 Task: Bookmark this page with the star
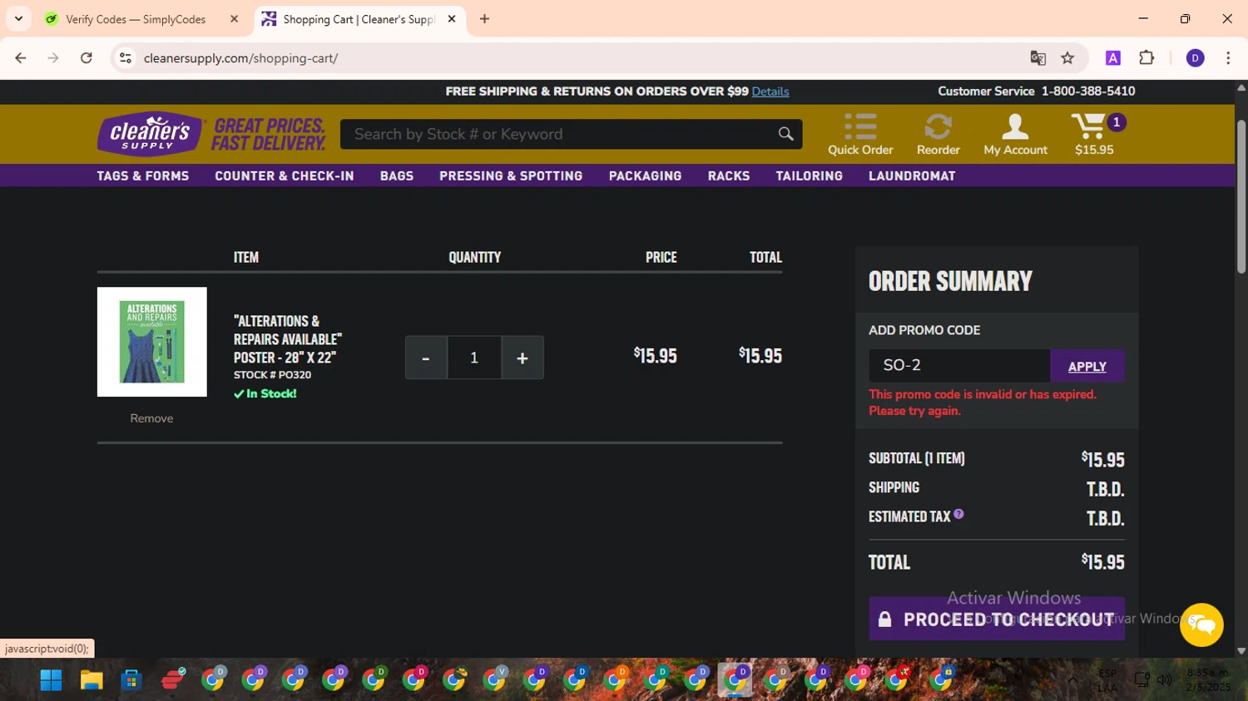click(1067, 58)
